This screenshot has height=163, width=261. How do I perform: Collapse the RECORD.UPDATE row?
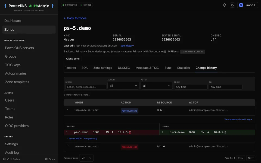[x=68, y=109]
